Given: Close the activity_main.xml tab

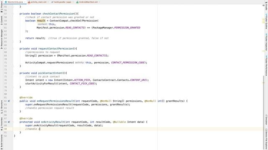Looking at the screenshot, I should coord(48,2).
